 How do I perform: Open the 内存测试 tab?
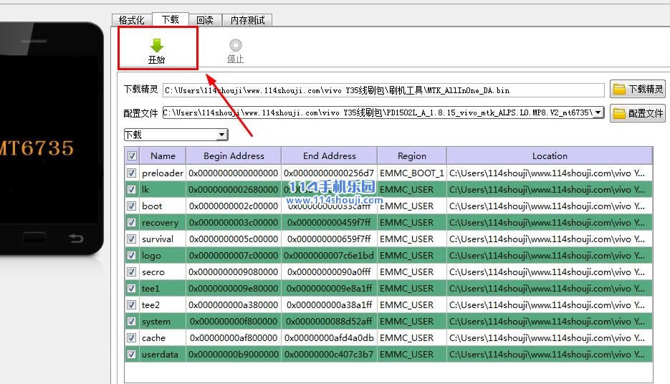pos(247,20)
